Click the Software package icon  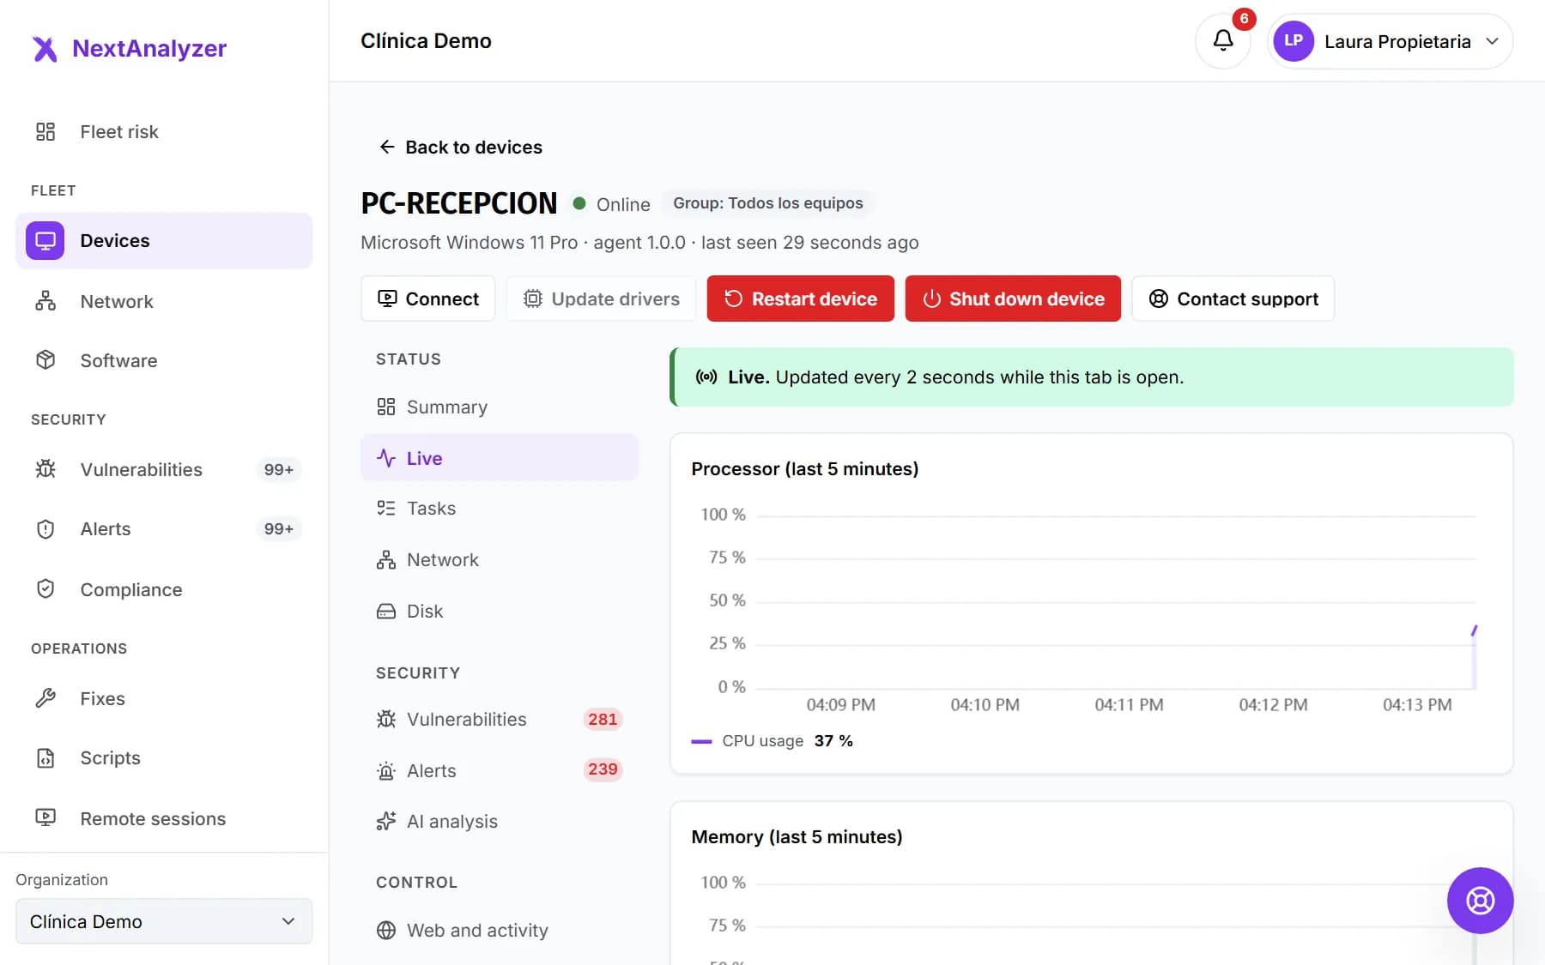pyautogui.click(x=45, y=360)
